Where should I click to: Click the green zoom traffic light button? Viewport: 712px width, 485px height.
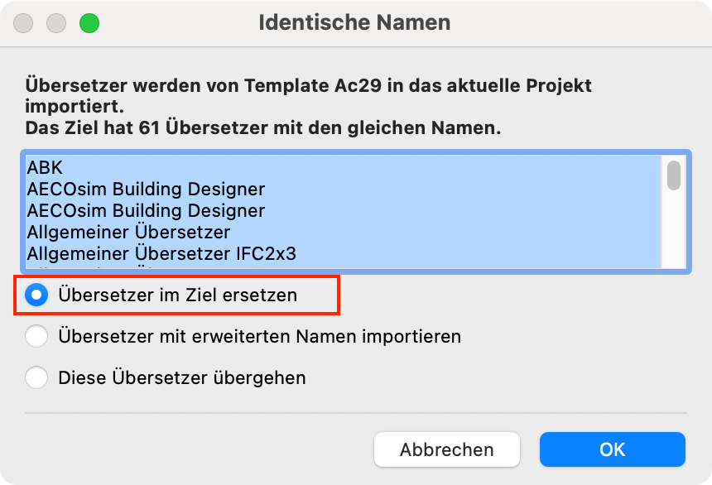click(89, 23)
